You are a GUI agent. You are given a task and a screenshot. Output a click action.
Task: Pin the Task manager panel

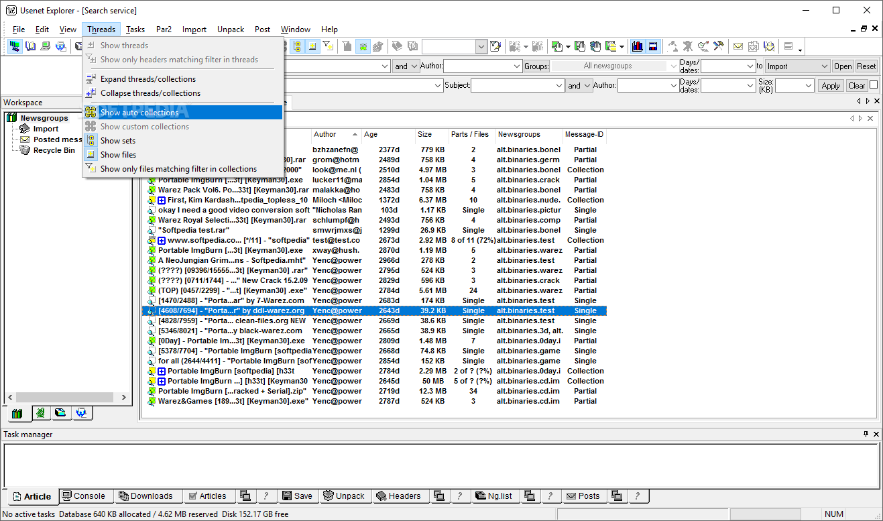click(x=866, y=434)
